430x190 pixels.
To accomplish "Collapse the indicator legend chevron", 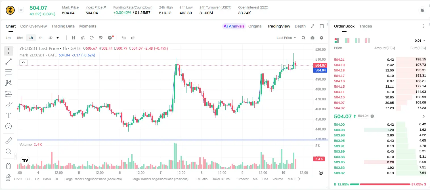I will 23,62.
